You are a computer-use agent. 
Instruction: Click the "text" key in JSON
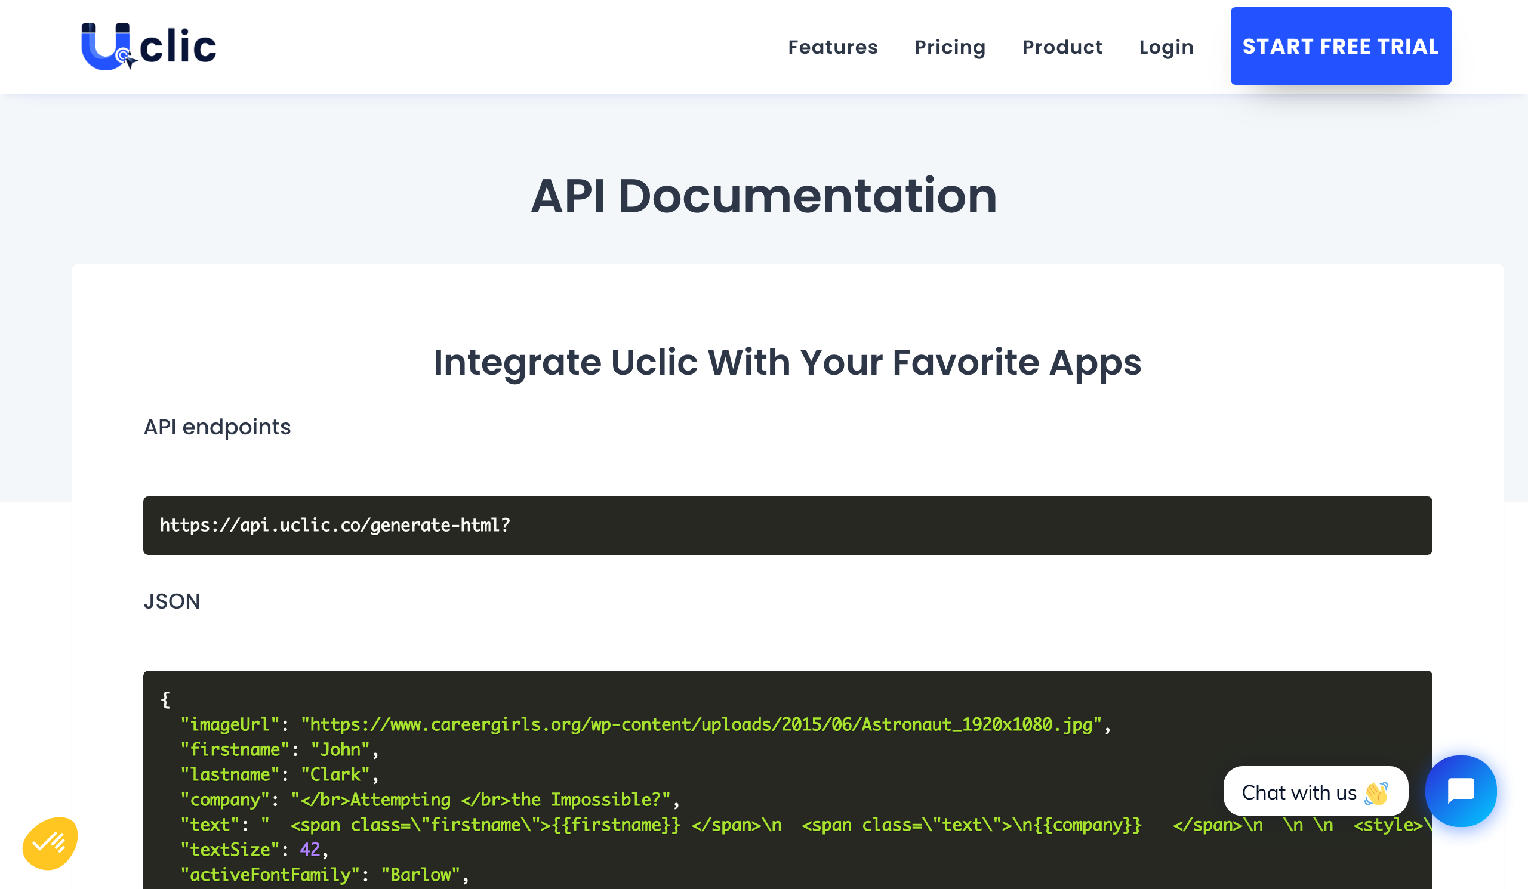tap(210, 825)
